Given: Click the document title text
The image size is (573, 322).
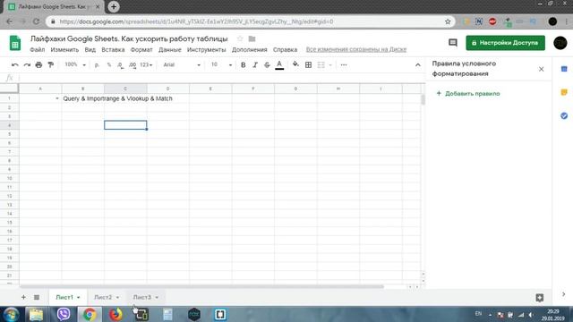Looking at the screenshot, I should pos(129,38).
